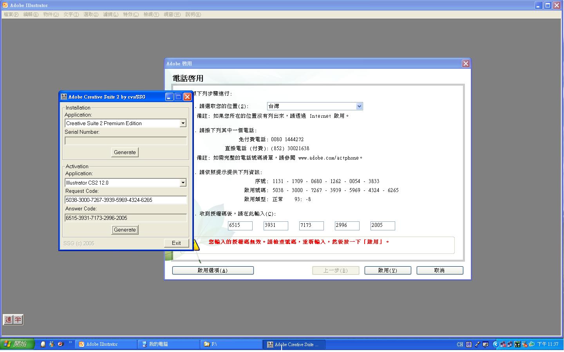Click the red invalid authorization code message
The width and height of the screenshot is (564, 352).
pos(299,242)
